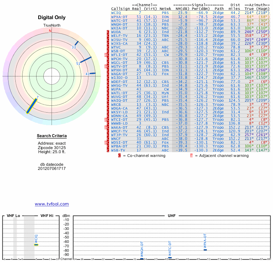Click the WPXA-DT signal bar in UHF chart

(x=205, y=250)
